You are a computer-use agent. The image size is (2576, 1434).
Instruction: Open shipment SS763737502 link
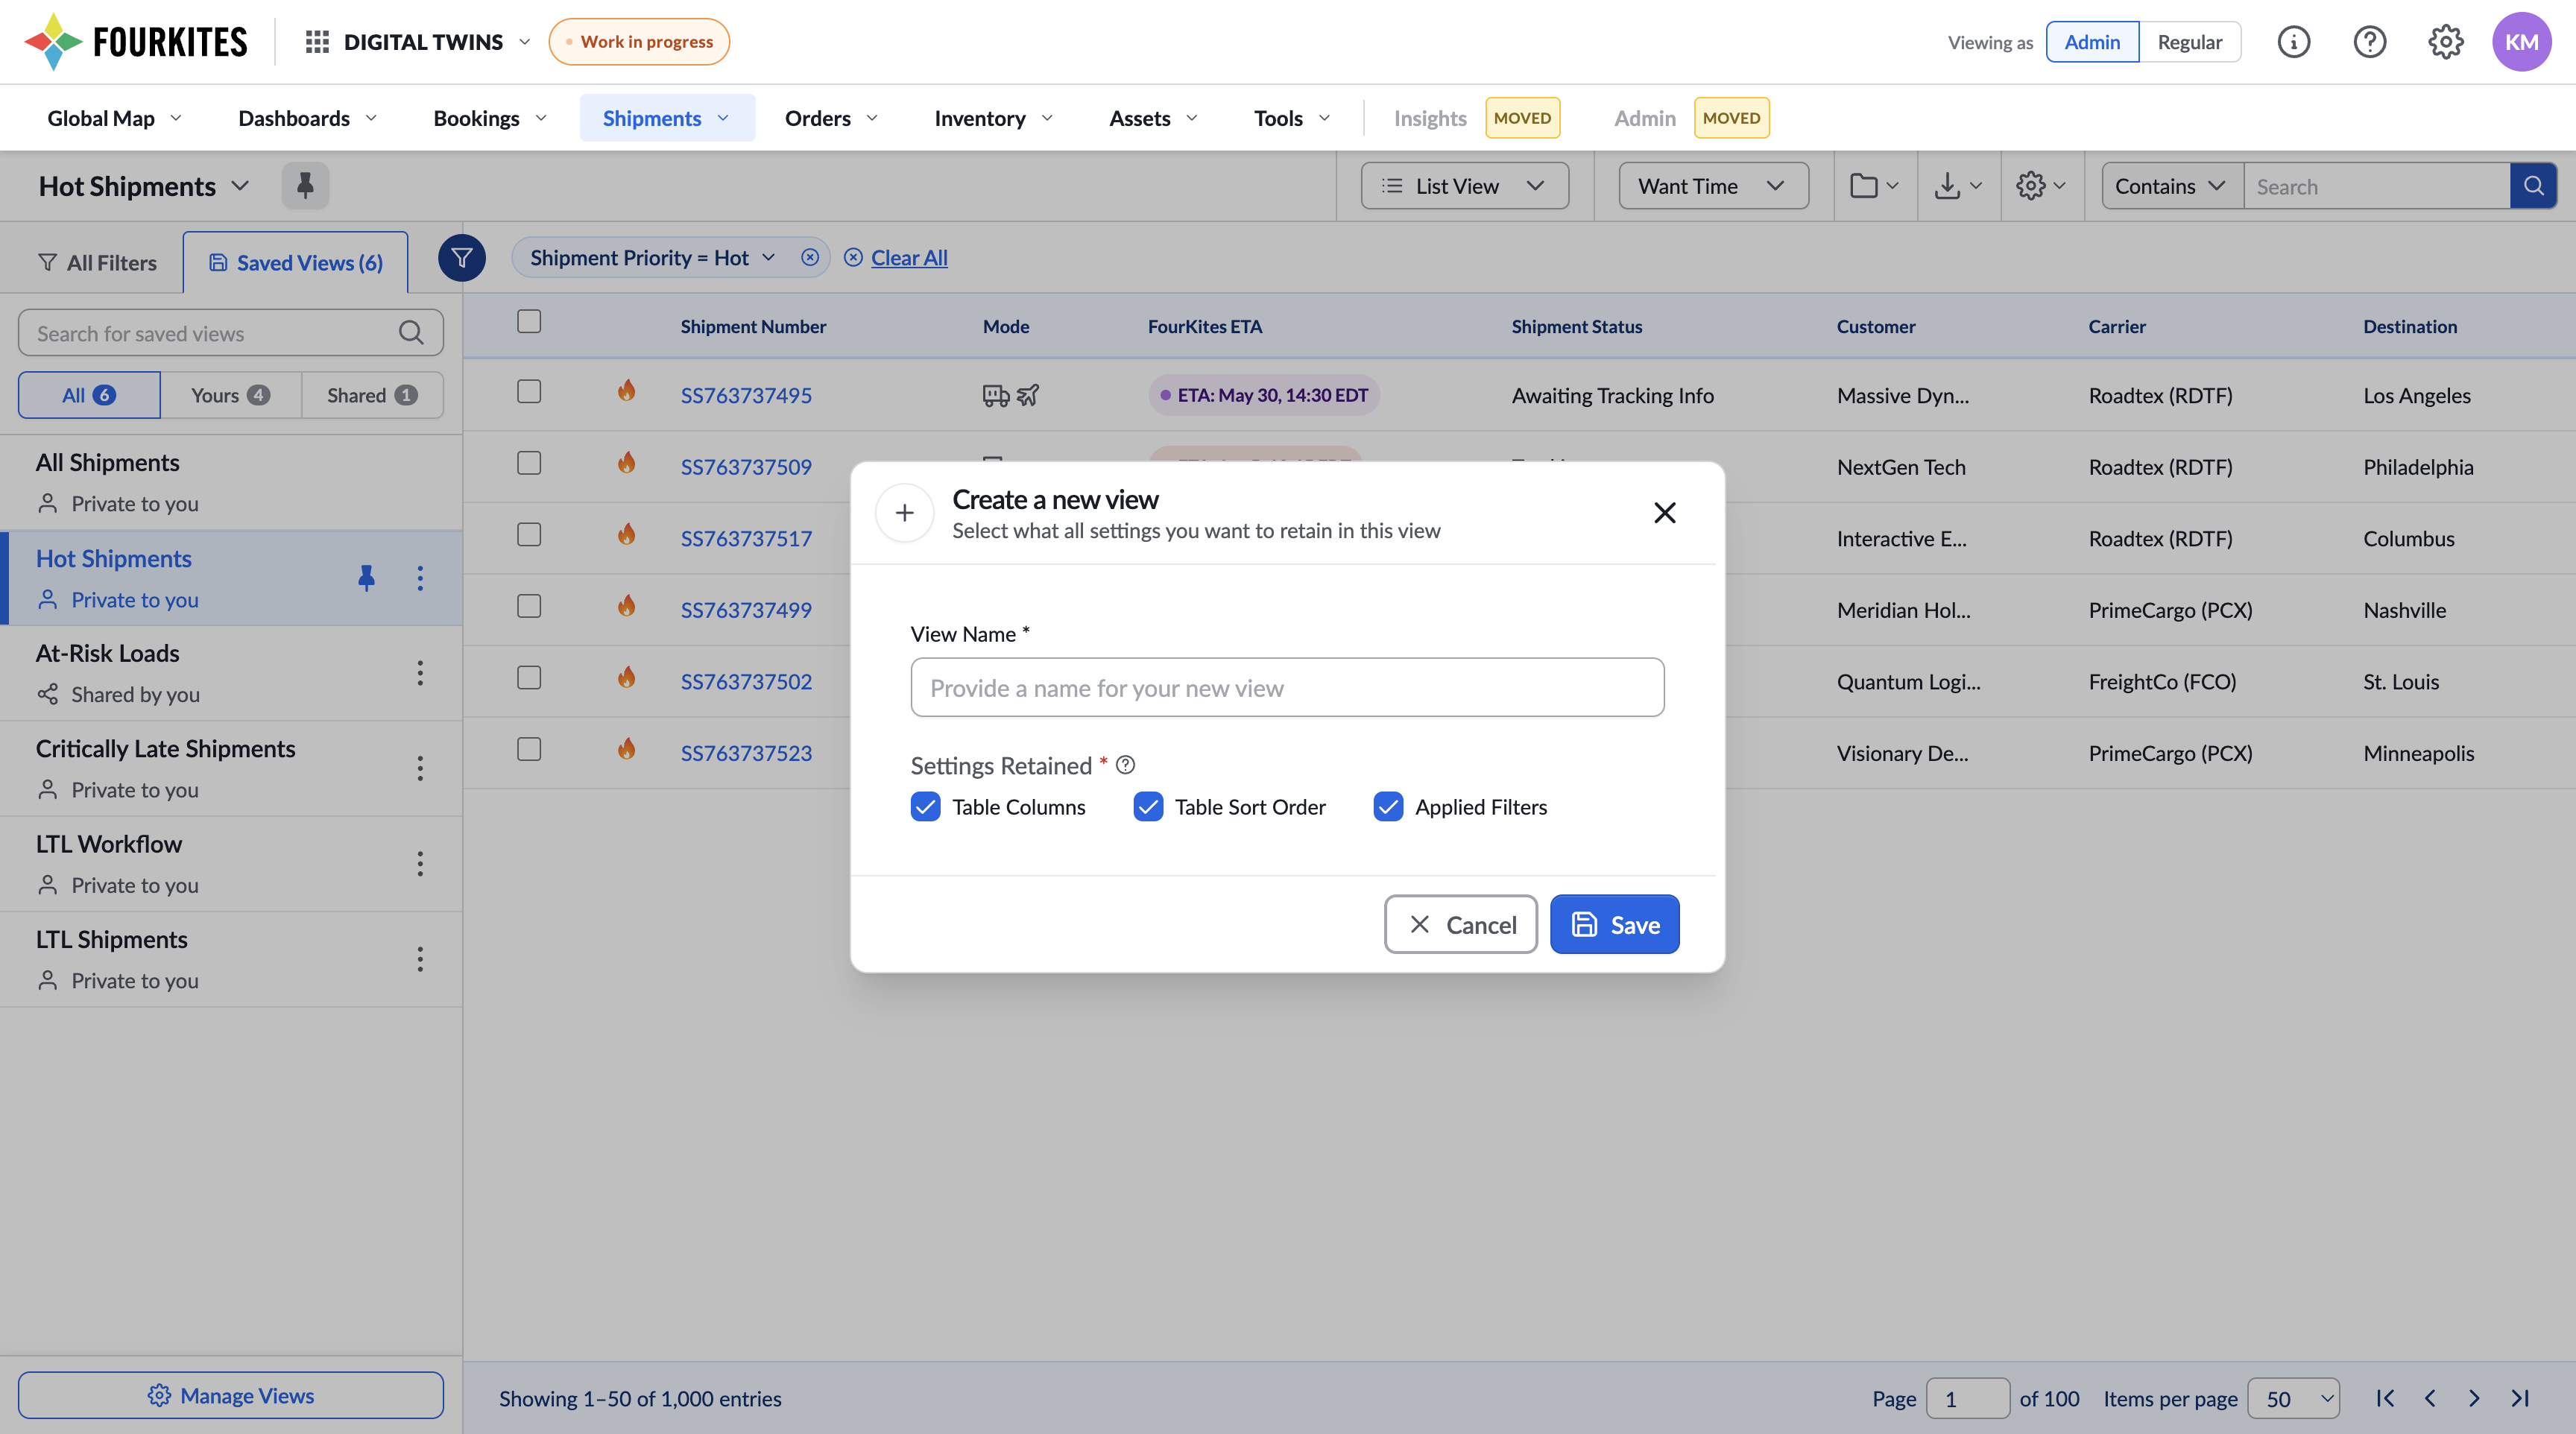click(x=746, y=681)
